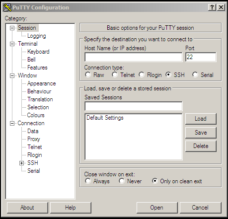Select the SSH connection type

tap(168, 75)
